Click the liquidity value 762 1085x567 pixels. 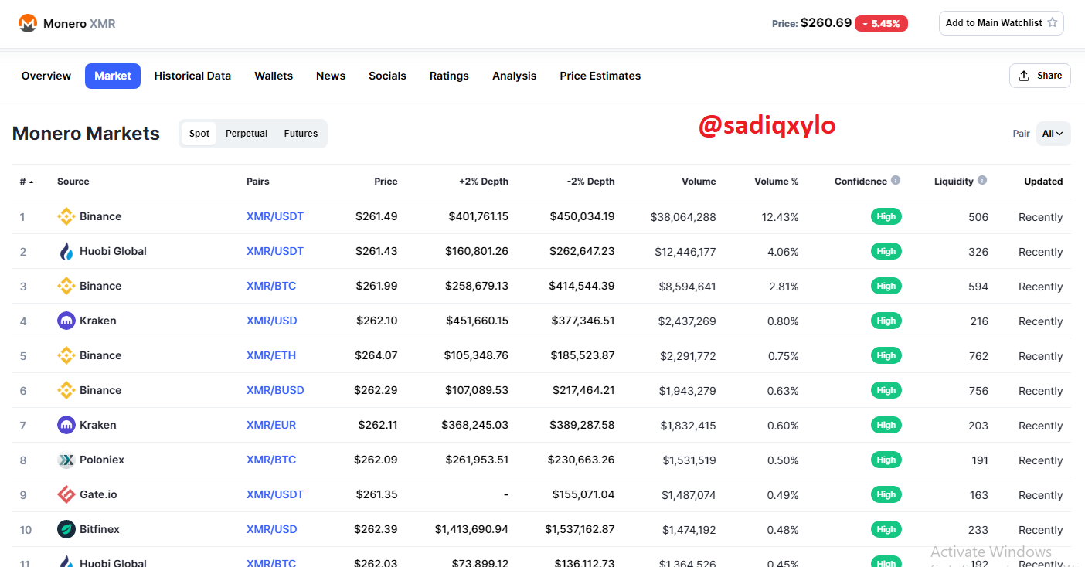pos(978,356)
